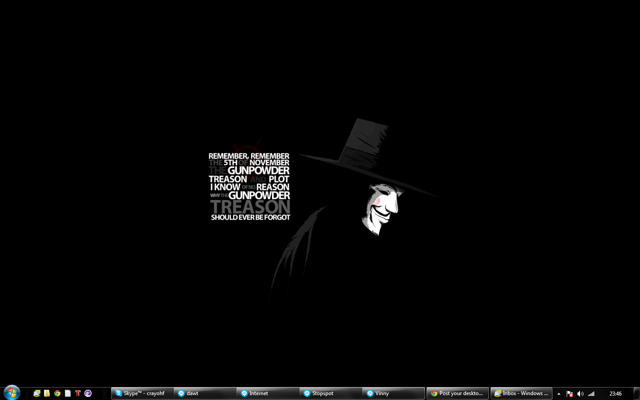The height and width of the screenshot is (400, 640).
Task: Open the volume speaker control
Action: 580,394
